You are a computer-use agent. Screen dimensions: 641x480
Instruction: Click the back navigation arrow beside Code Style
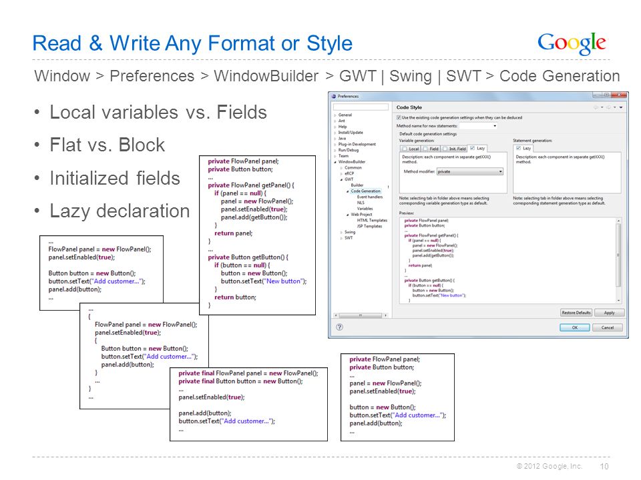click(596, 107)
